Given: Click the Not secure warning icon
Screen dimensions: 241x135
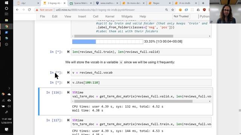Looking at the screenshot, I should pos(37,10).
